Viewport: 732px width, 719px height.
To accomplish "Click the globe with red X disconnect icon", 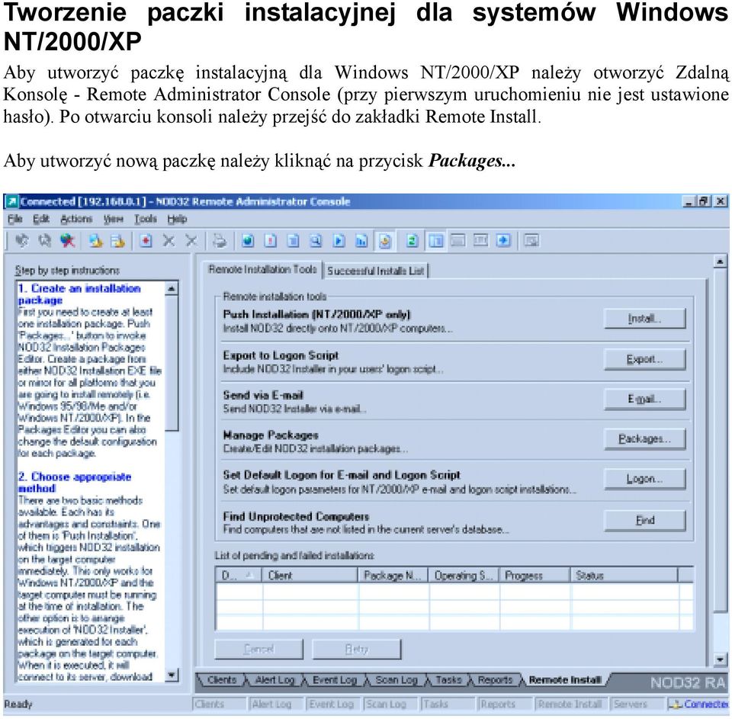I will [x=68, y=241].
